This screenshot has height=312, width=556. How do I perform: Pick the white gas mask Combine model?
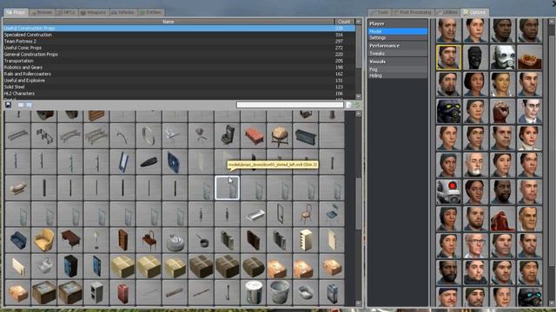coord(502,57)
